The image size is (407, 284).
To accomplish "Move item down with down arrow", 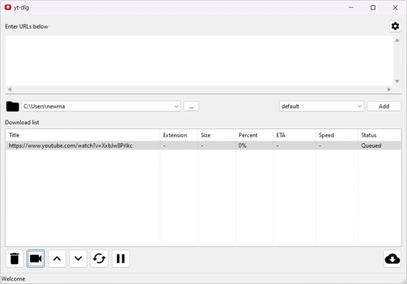I will pos(78,259).
